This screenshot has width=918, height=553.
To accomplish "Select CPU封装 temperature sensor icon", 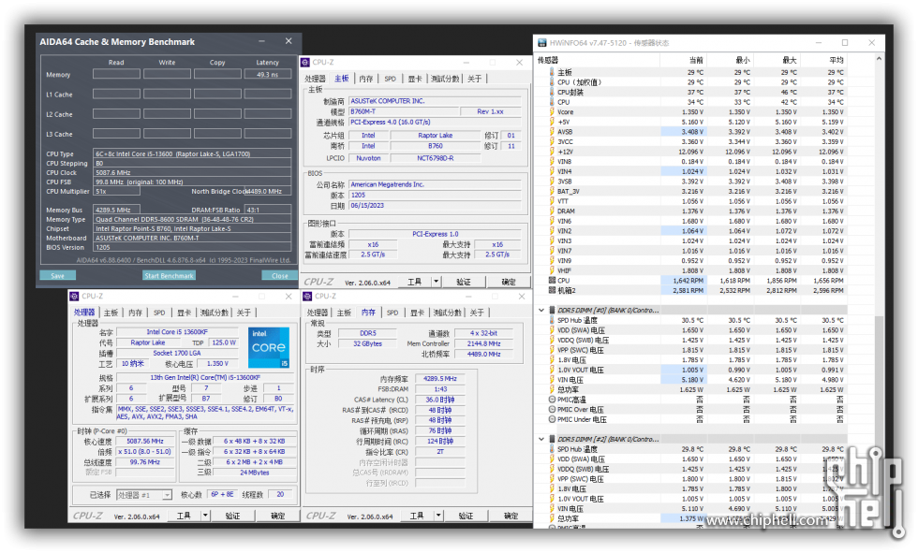I will pyautogui.click(x=552, y=92).
